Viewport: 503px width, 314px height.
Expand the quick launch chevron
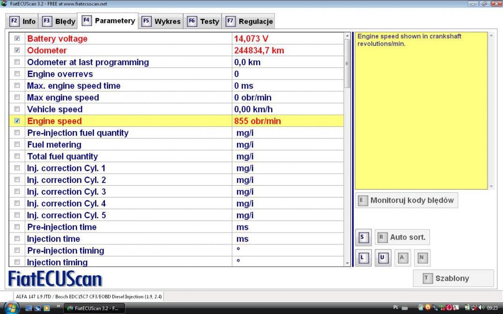59,307
